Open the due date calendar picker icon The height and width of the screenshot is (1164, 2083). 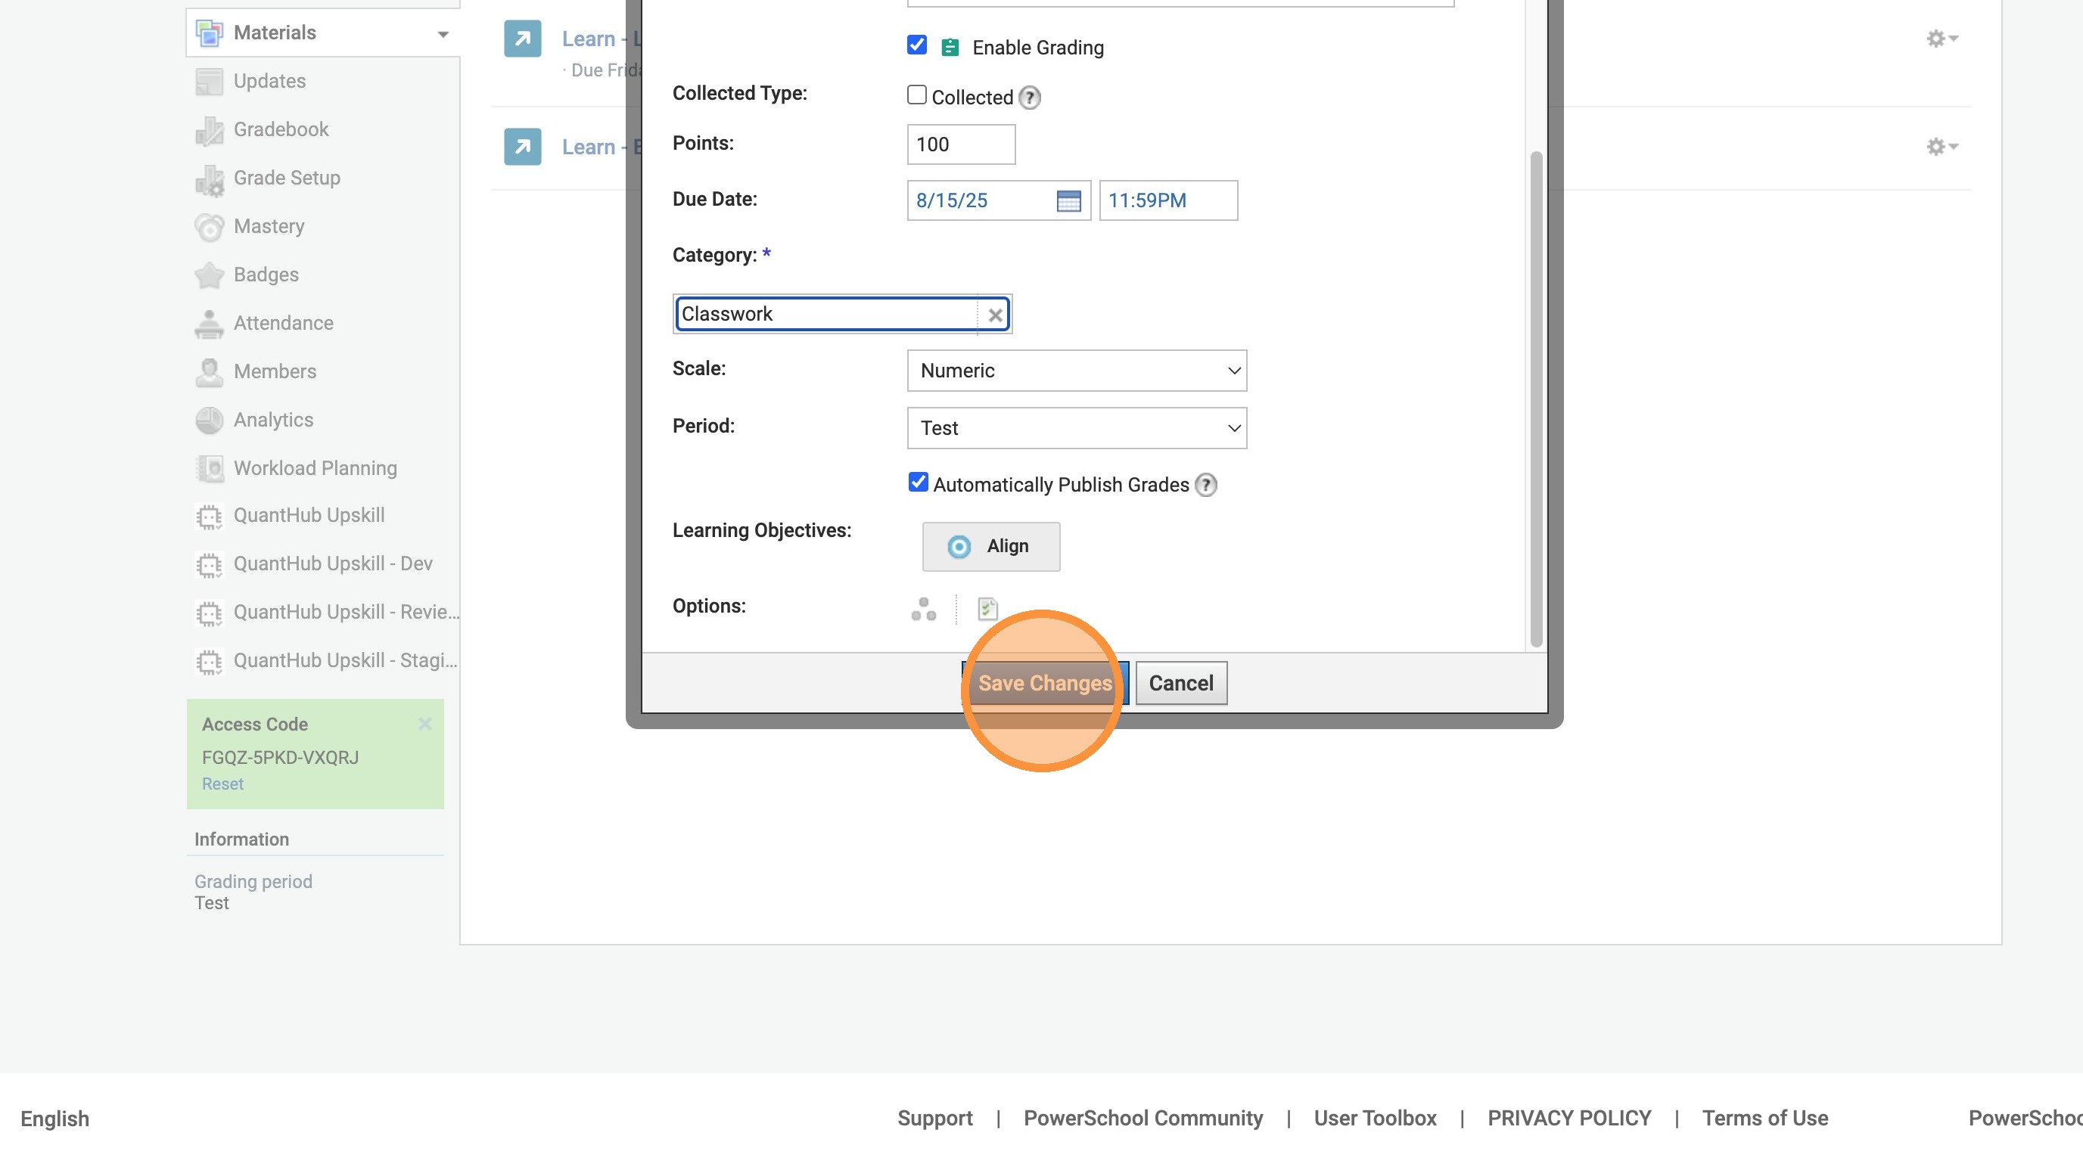[x=1068, y=201]
